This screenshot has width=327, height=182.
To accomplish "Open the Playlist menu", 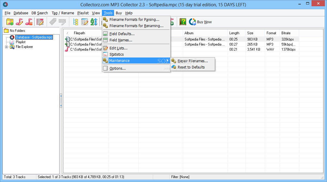I will coord(83,13).
